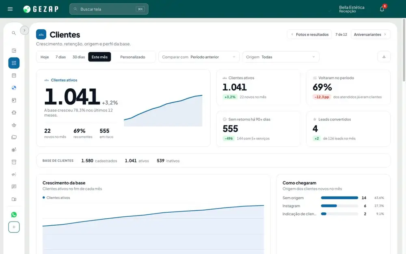The width and height of the screenshot is (406, 254).
Task: Open the Comparar com dropdown
Action: 199,57
